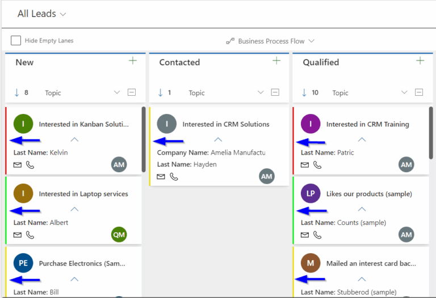Collapse details on Kanban Solutions card
Image resolution: width=436 pixels, height=298 pixels.
pyautogui.click(x=74, y=139)
